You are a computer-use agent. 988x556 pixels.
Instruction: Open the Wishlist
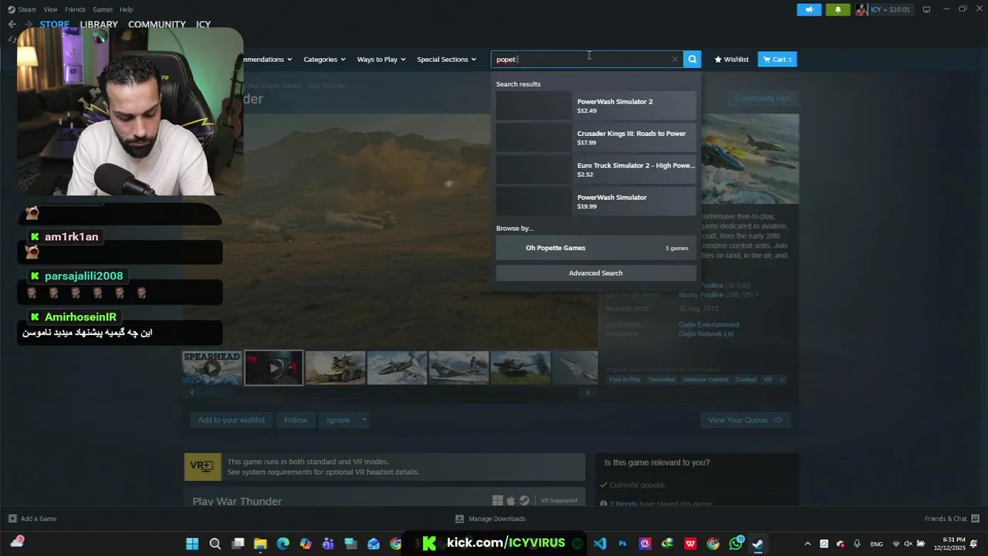click(731, 59)
